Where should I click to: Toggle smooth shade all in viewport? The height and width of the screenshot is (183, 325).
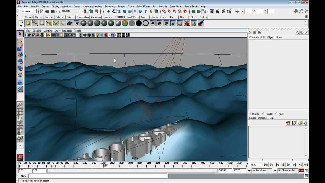pyautogui.click(x=85, y=35)
